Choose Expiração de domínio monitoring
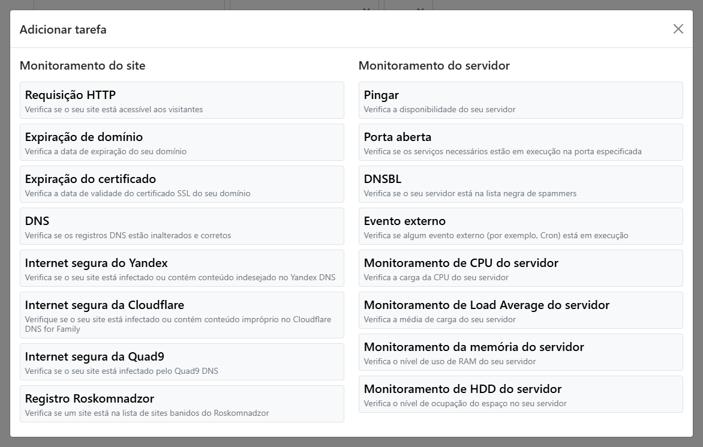 click(x=182, y=142)
